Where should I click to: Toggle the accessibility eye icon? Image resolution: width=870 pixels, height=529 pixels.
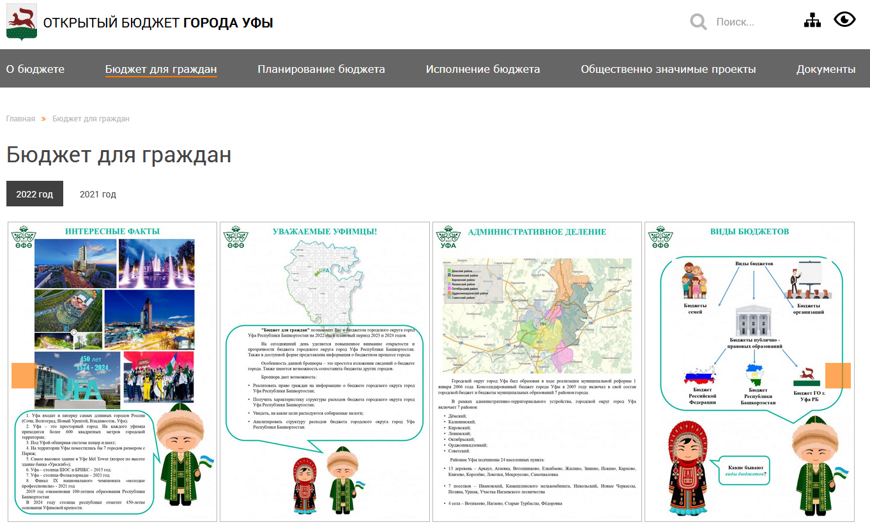tap(844, 20)
